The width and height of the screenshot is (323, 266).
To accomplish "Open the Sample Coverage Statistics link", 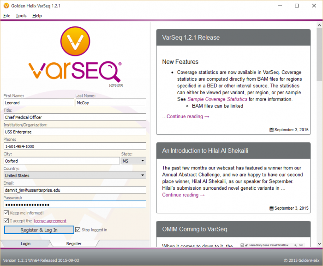I will pos(217,99).
